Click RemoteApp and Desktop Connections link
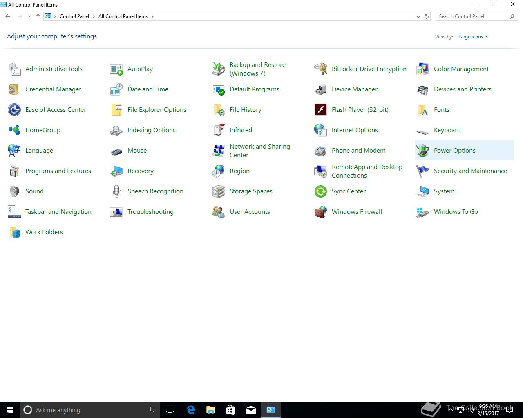 [x=367, y=171]
